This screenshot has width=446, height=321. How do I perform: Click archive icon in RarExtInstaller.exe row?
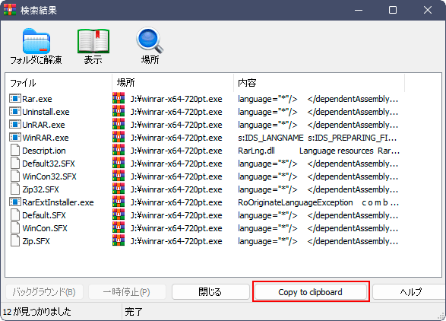(x=119, y=202)
